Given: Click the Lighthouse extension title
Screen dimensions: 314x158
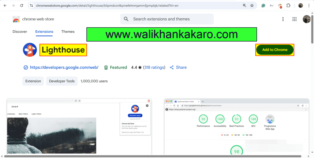Looking at the screenshot, I should (x=63, y=50).
